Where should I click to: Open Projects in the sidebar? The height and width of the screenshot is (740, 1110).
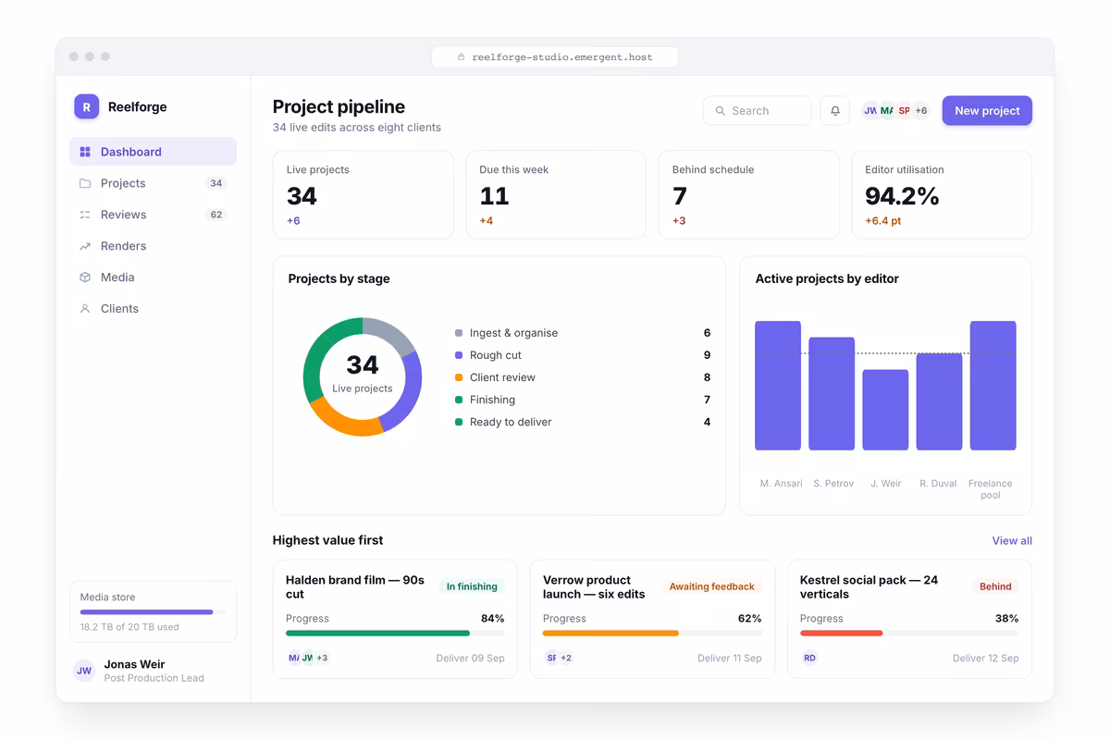(153, 183)
